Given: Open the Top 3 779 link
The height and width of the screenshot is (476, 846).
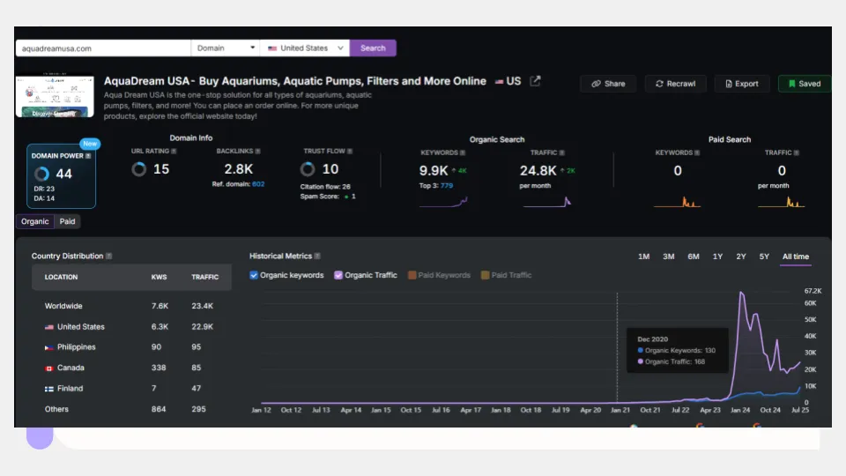Looking at the screenshot, I should (x=447, y=186).
